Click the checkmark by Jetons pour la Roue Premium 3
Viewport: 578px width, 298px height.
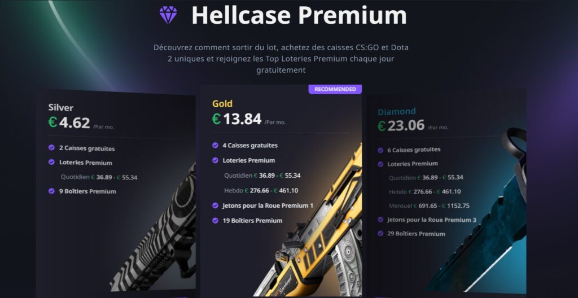point(380,220)
